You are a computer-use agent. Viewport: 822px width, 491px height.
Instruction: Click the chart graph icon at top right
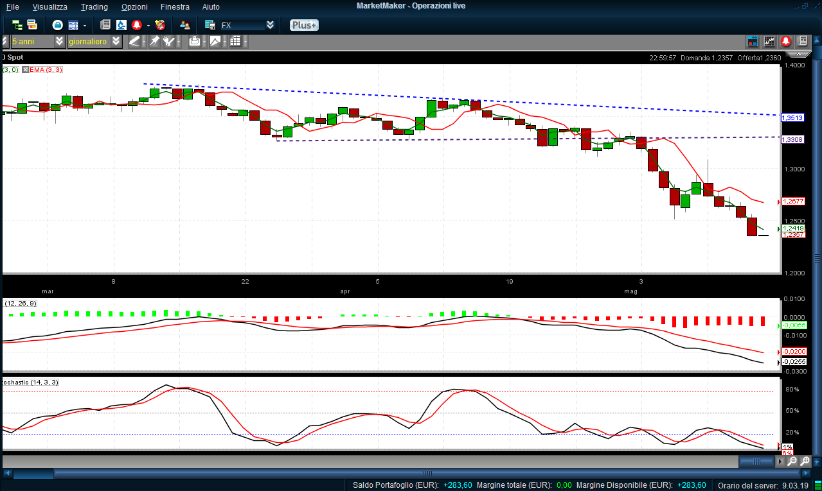pyautogui.click(x=769, y=41)
